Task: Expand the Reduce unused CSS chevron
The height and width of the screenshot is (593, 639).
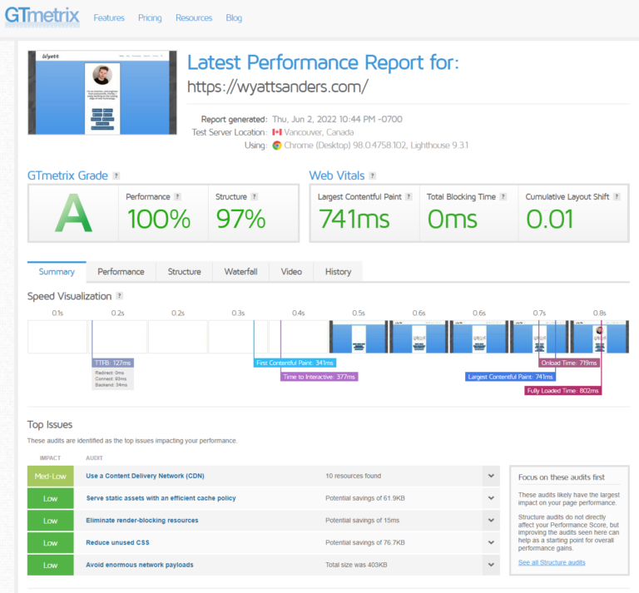Action: 491,542
